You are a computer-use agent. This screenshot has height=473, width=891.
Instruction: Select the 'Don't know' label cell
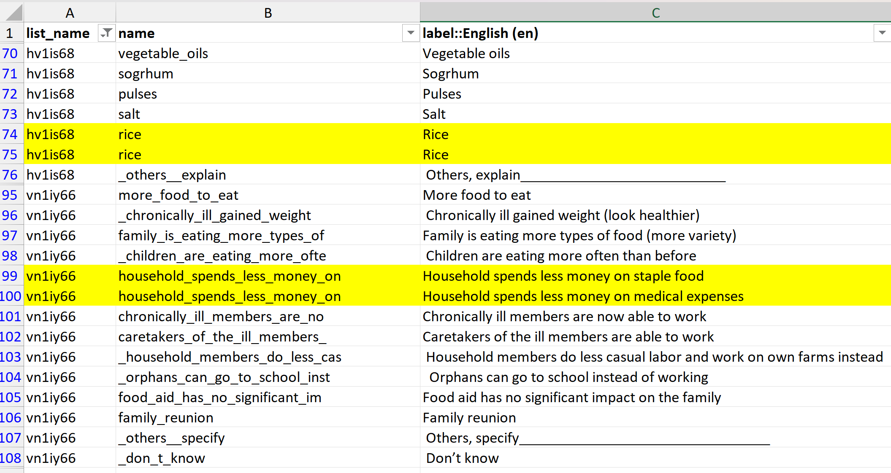coord(462,458)
